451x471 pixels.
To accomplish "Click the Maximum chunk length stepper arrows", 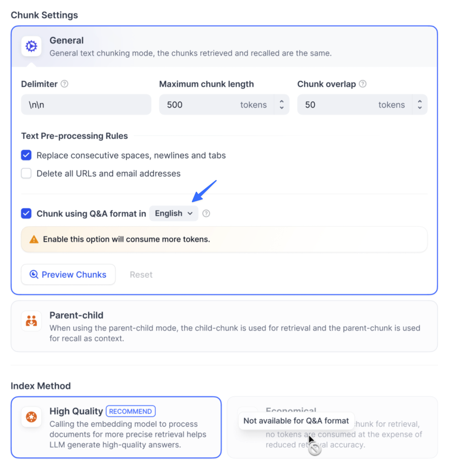I will 282,104.
